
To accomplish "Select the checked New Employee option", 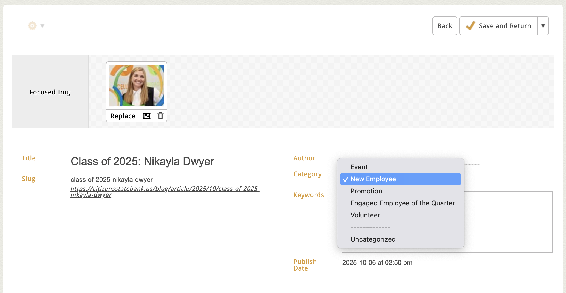I will click(x=373, y=179).
